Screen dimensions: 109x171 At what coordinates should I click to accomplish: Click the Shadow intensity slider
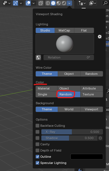[69, 138]
